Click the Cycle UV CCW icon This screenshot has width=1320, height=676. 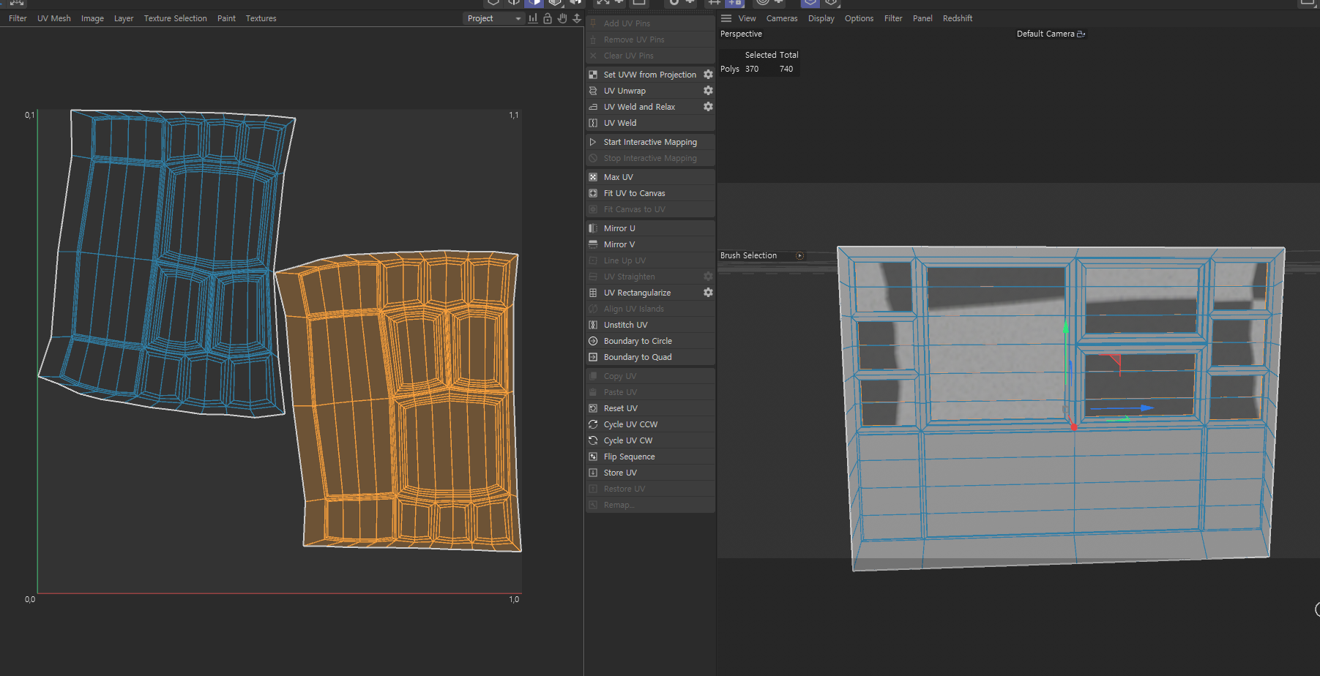pyautogui.click(x=593, y=424)
